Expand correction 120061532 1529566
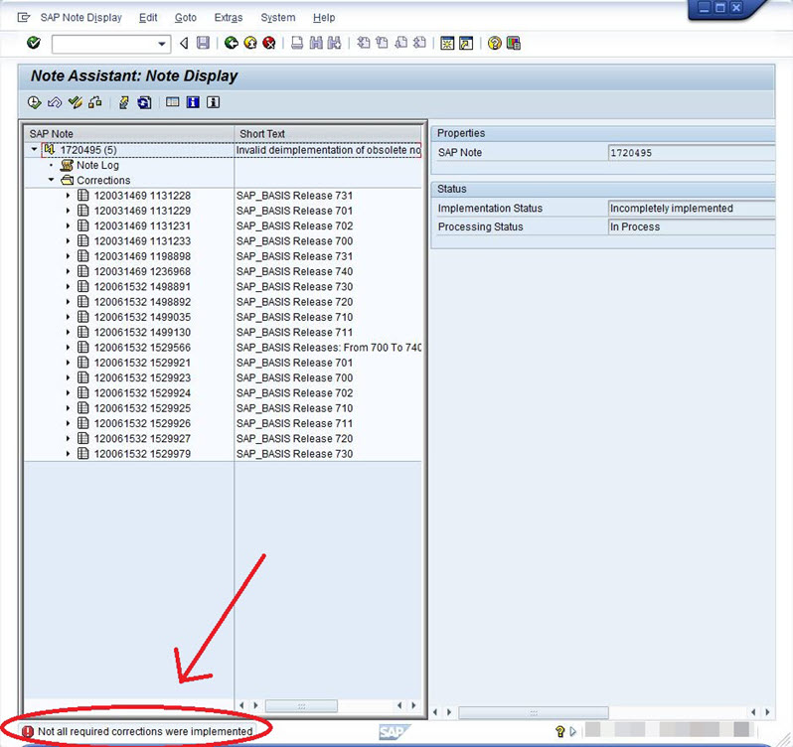This screenshot has height=747, width=793. pos(69,348)
